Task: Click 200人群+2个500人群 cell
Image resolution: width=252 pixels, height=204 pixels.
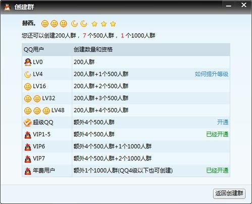Action: coord(101,86)
